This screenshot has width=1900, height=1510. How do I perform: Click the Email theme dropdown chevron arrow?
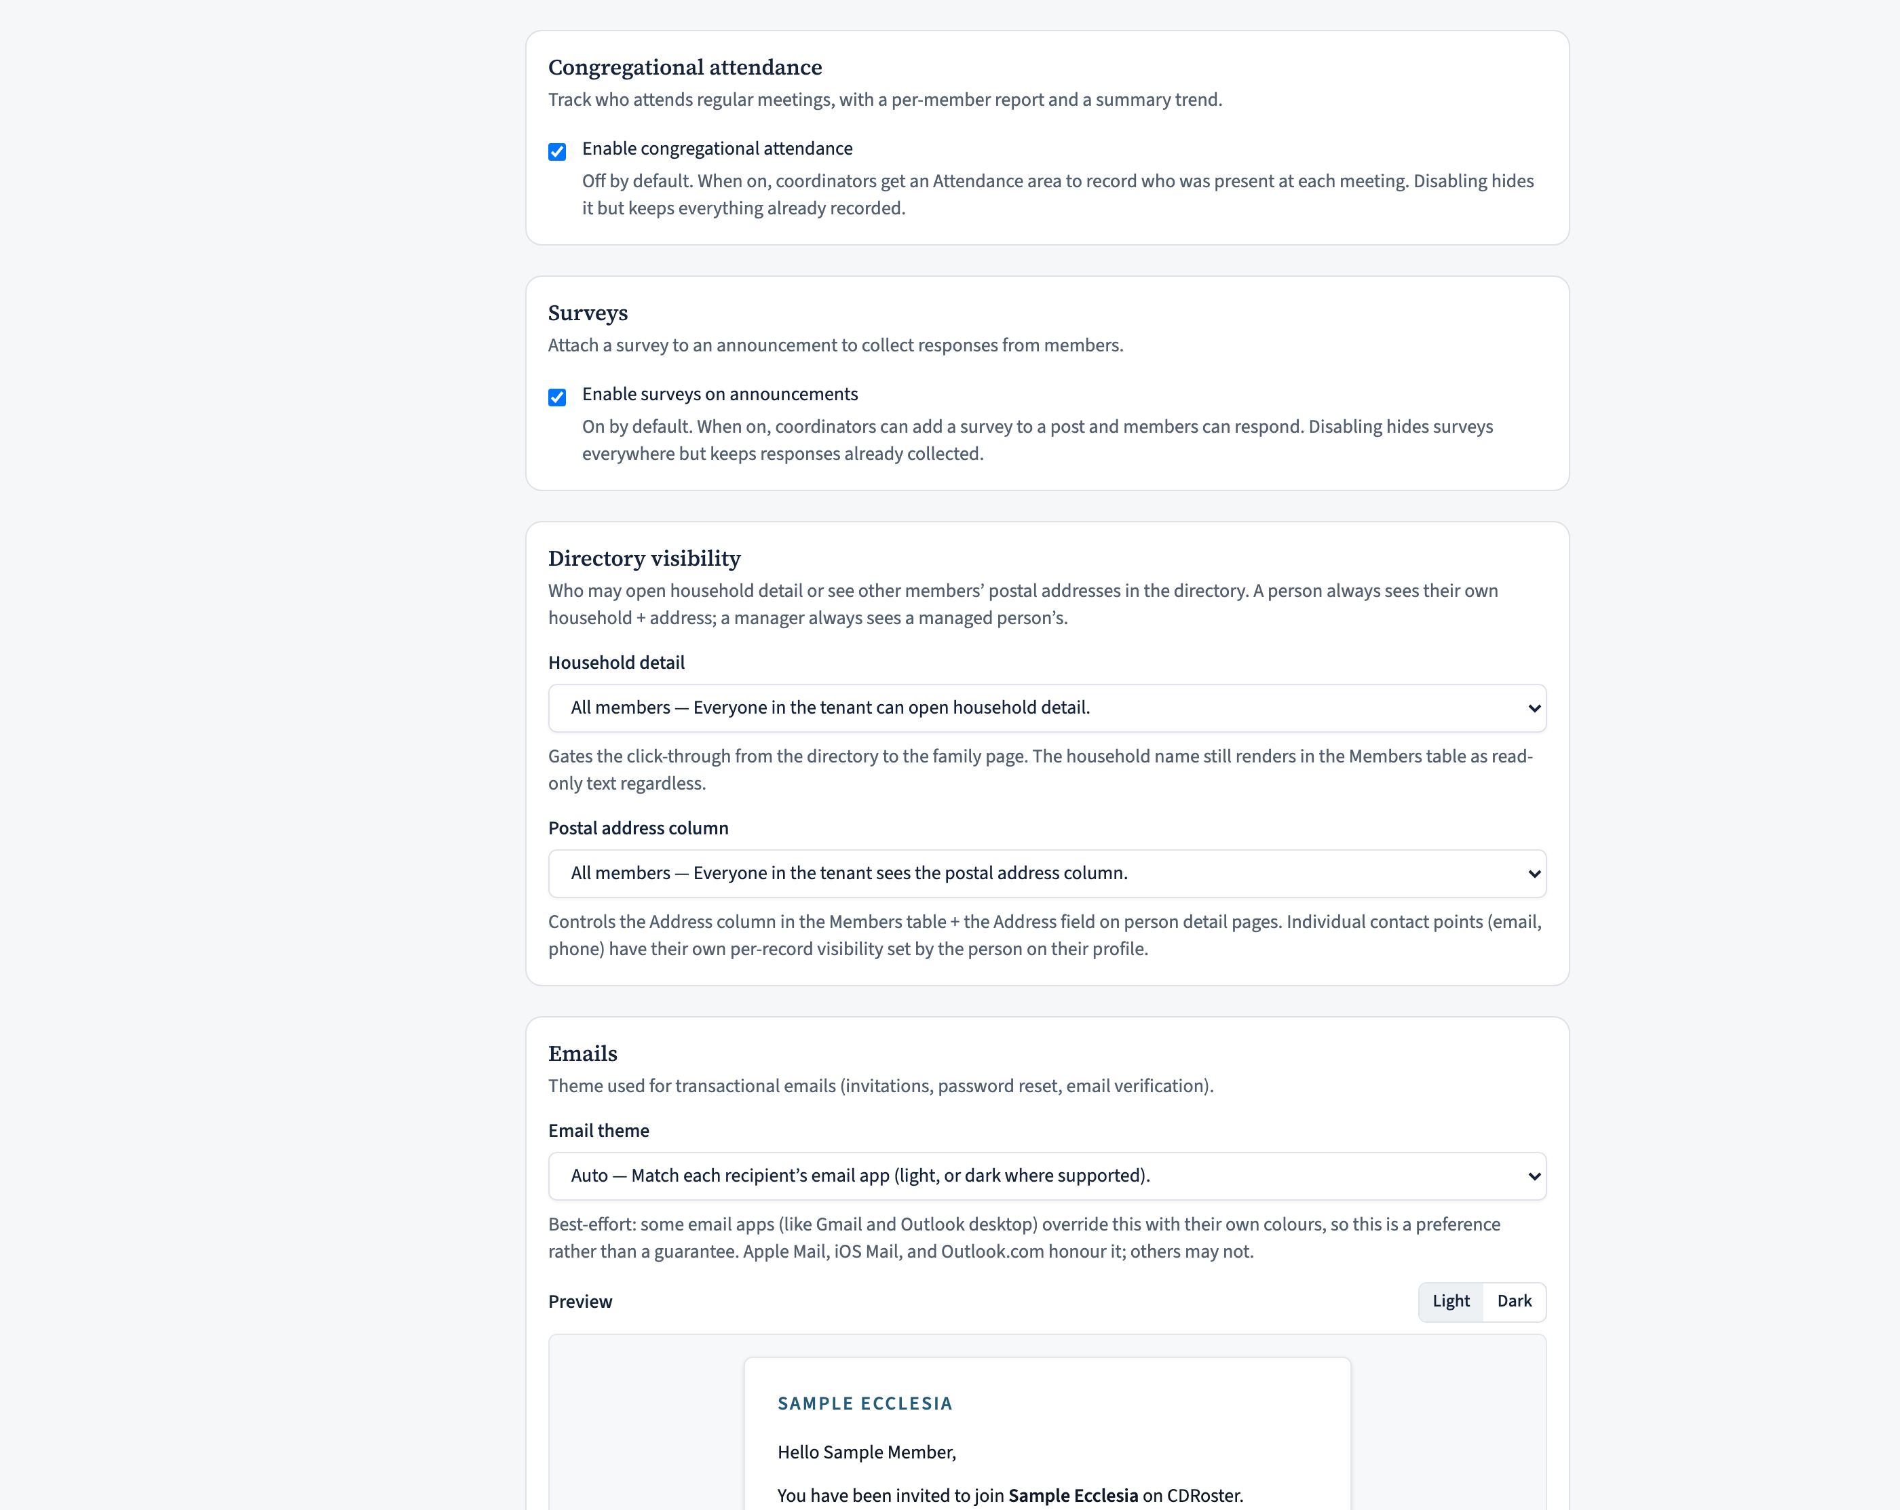click(x=1534, y=1176)
